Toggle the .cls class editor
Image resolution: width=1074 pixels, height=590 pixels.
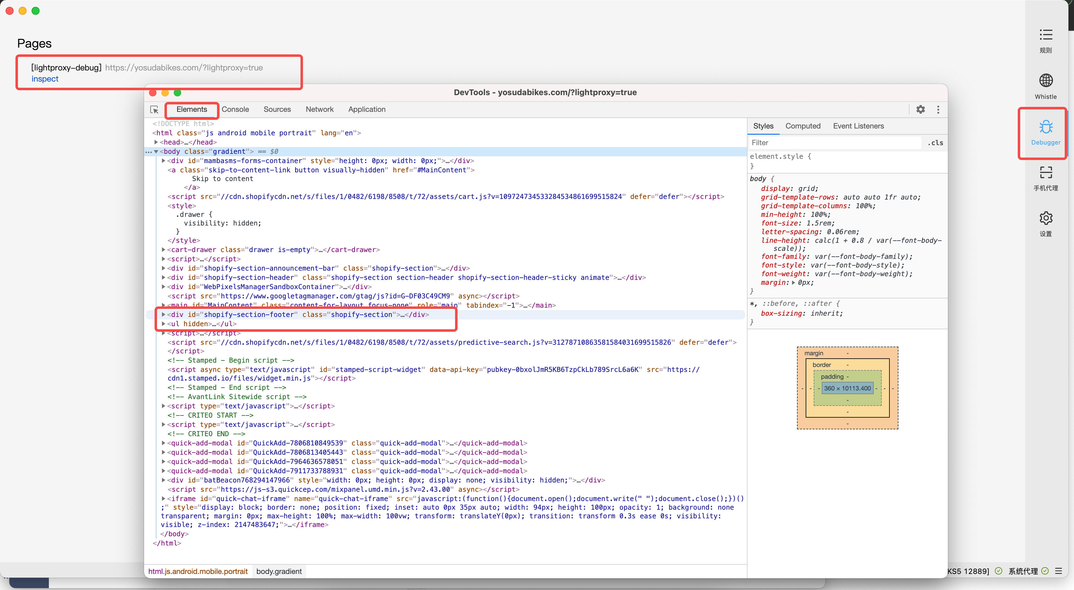click(935, 143)
